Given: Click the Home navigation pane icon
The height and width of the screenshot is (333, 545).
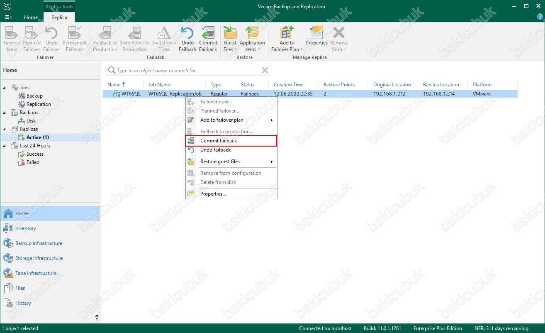Looking at the screenshot, I should click(8, 213).
